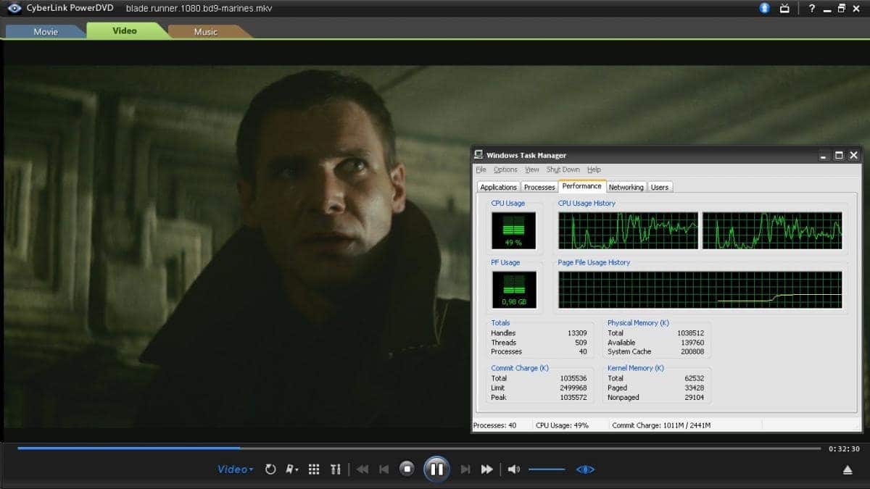Click the Available memory value 139760
This screenshot has width=870, height=489.
coord(692,343)
